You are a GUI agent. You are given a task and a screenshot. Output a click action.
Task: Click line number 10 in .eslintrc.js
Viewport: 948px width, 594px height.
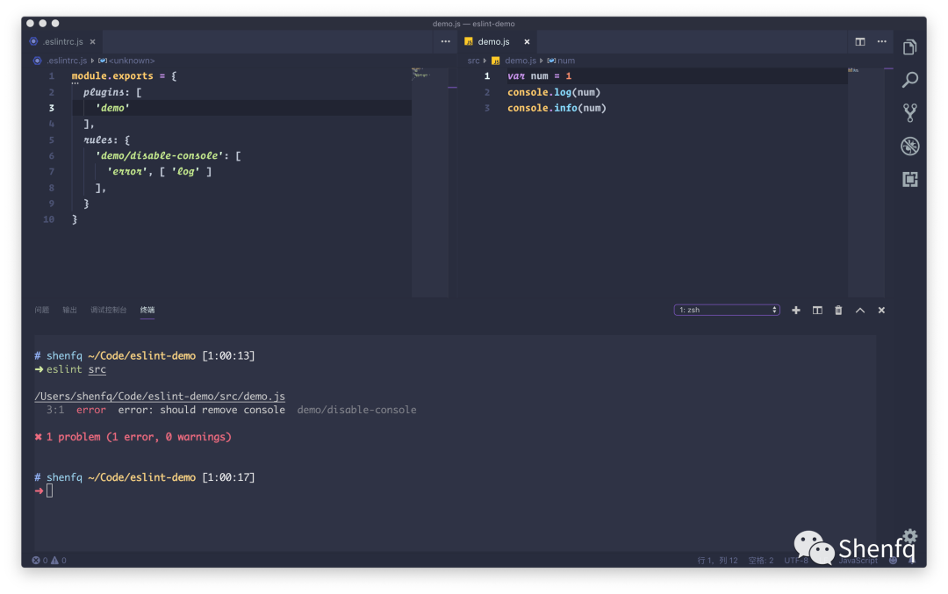49,219
